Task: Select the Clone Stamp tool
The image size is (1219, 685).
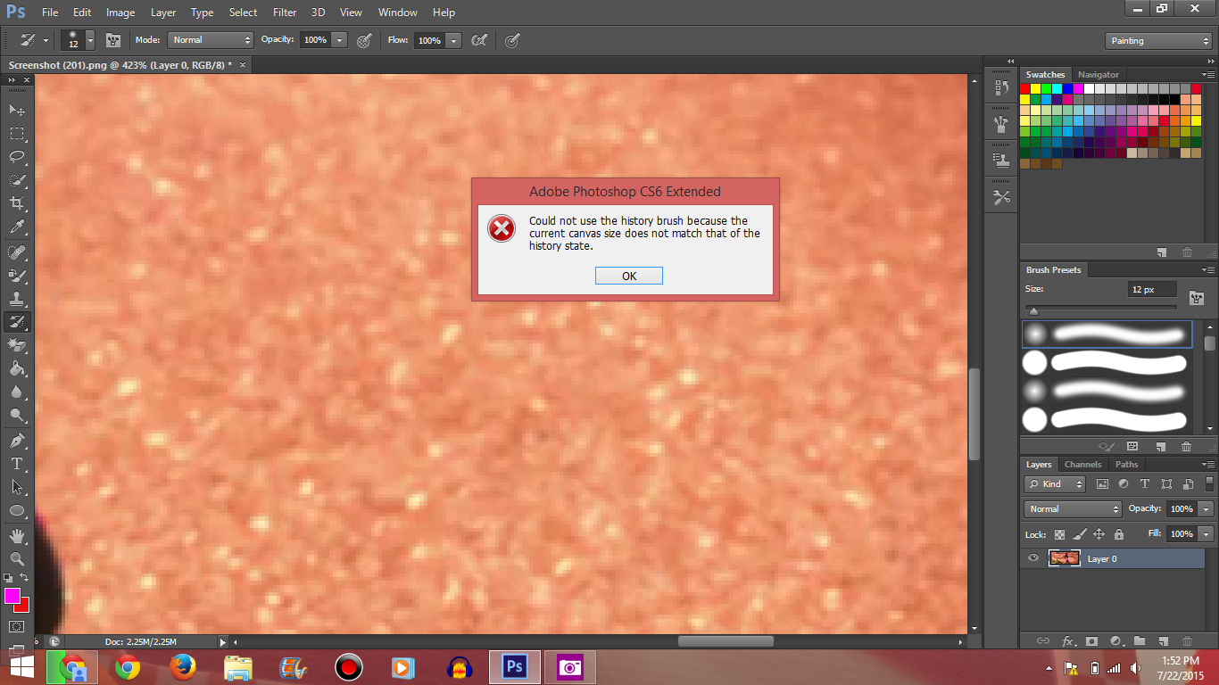Action: tap(17, 299)
